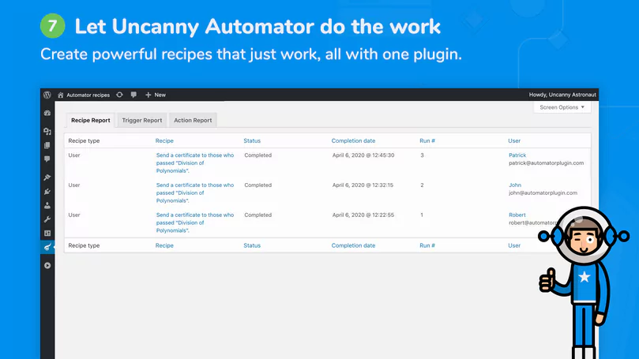Sort by User column header

point(514,140)
